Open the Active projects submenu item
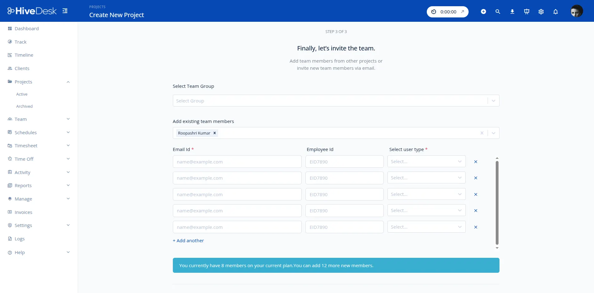Image resolution: width=594 pixels, height=293 pixels. [22, 94]
